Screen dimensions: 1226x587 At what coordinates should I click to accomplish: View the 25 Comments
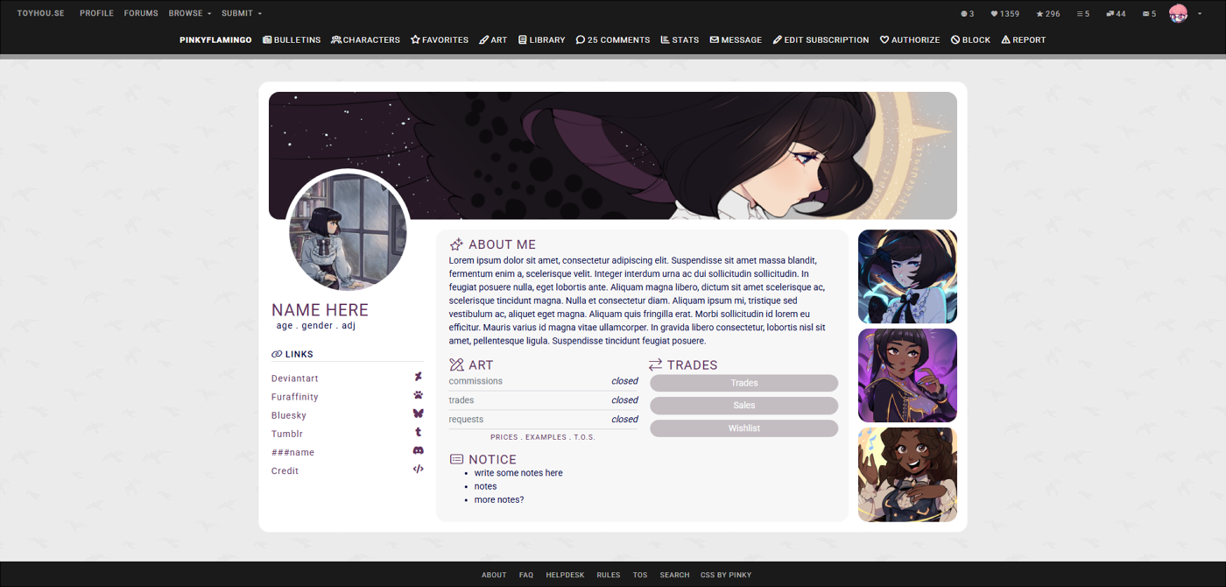613,39
